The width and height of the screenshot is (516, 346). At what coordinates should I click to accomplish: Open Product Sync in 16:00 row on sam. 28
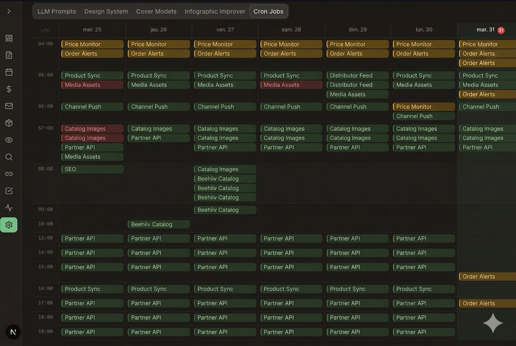pos(291,289)
